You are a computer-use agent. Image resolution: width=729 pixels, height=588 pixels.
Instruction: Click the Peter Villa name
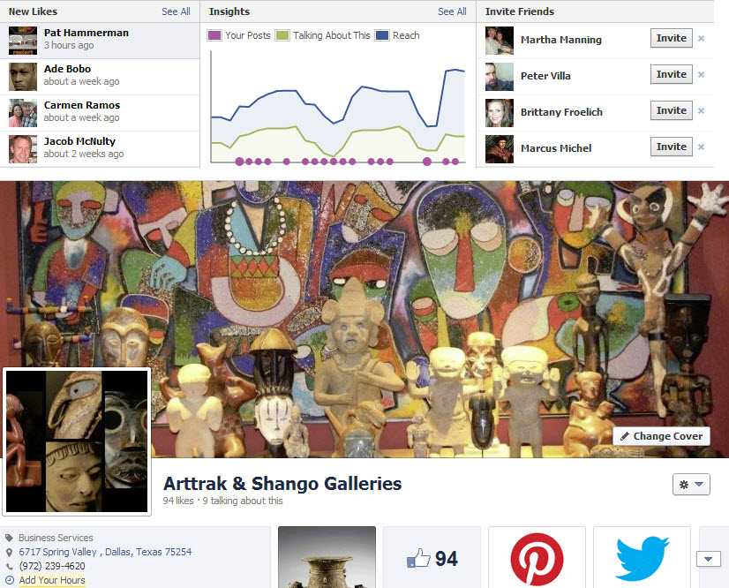click(x=545, y=76)
